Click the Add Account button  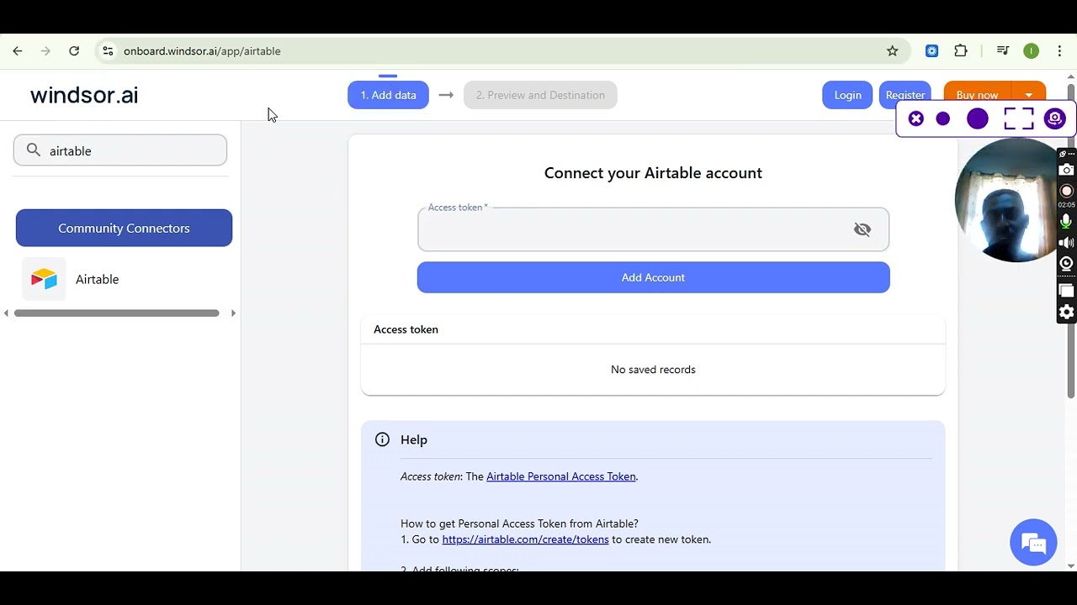click(x=653, y=277)
